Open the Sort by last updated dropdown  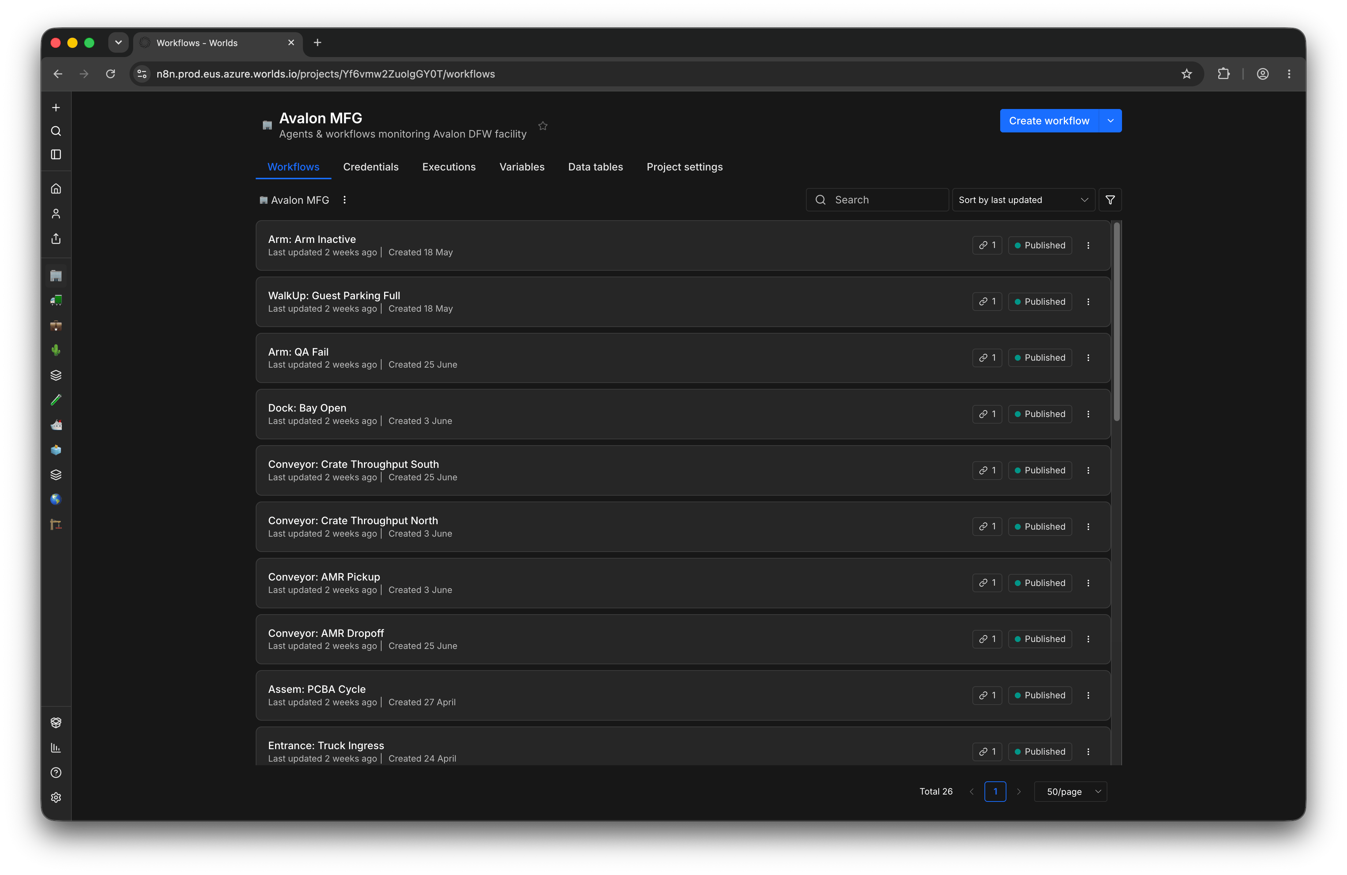coord(1023,200)
